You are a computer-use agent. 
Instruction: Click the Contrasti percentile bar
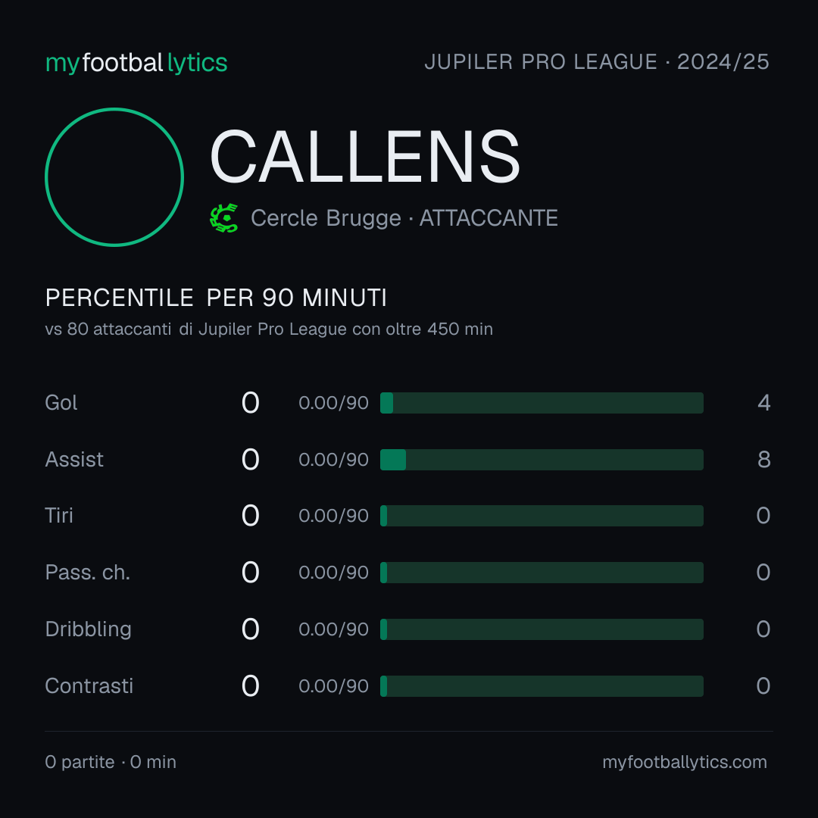pyautogui.click(x=542, y=686)
